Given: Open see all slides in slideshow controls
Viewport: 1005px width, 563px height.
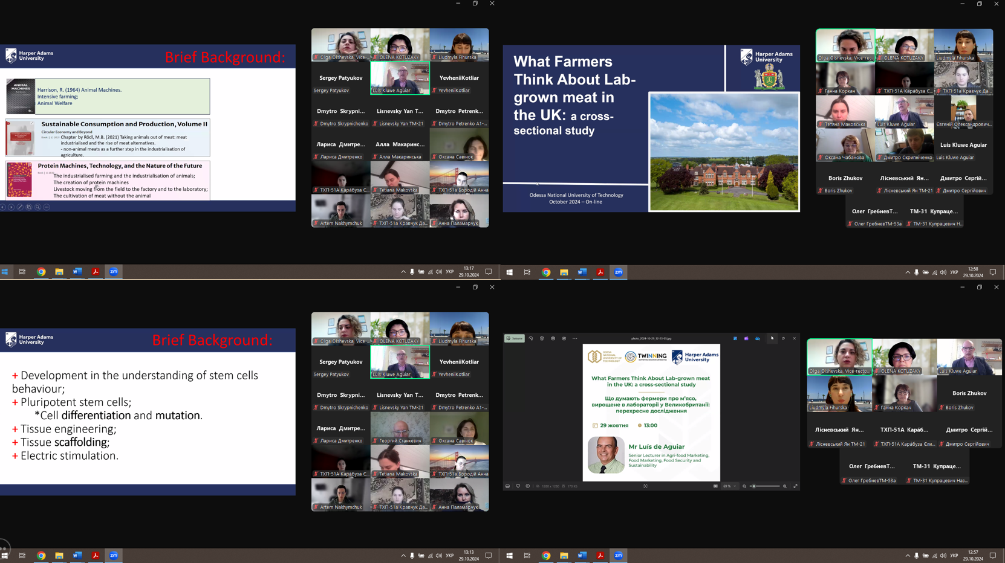Looking at the screenshot, I should (28, 207).
